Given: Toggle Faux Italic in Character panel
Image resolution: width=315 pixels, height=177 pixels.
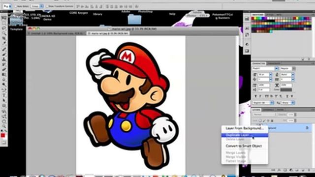Looking at the screenshot, I should coord(260,96).
